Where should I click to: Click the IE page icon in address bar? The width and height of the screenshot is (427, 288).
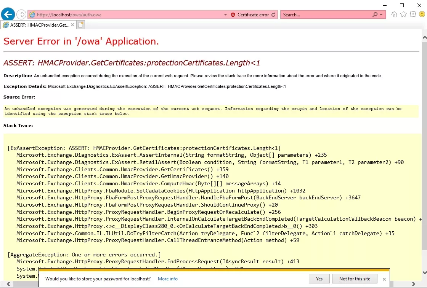point(32,15)
